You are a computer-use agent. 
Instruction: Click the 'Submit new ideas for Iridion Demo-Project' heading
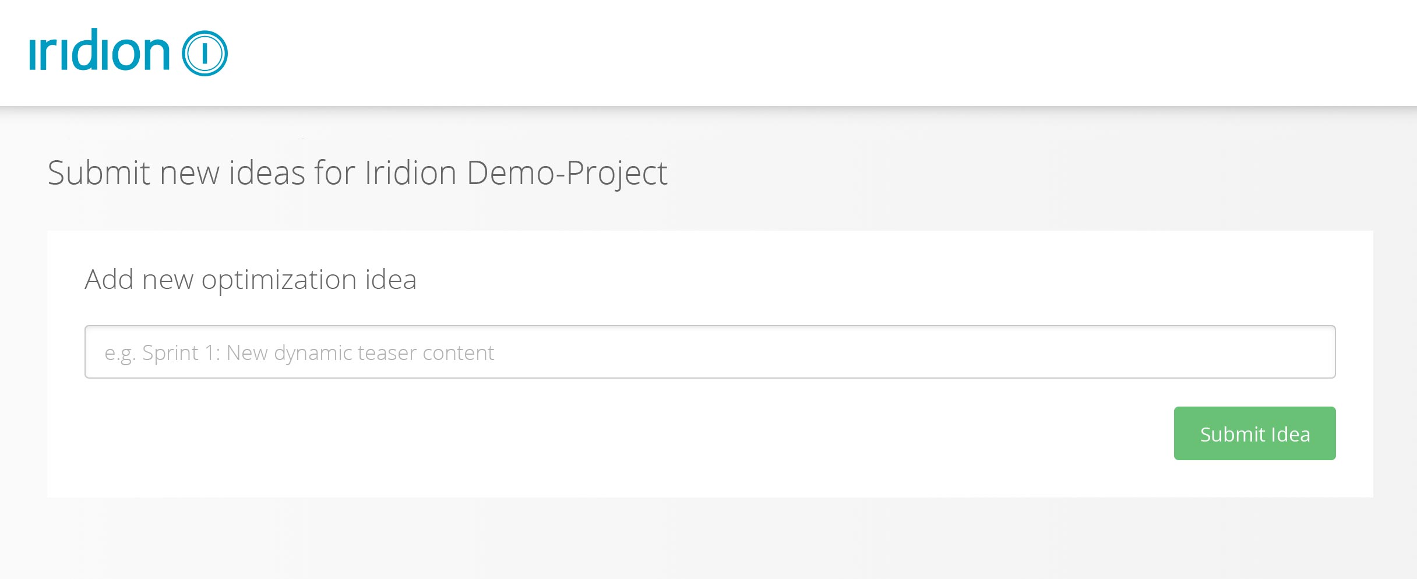[357, 173]
